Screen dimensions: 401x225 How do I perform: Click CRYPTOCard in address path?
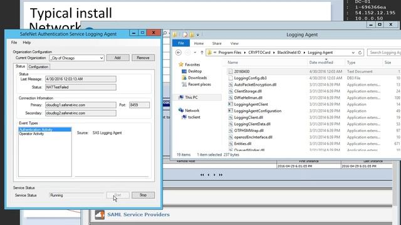click(259, 52)
